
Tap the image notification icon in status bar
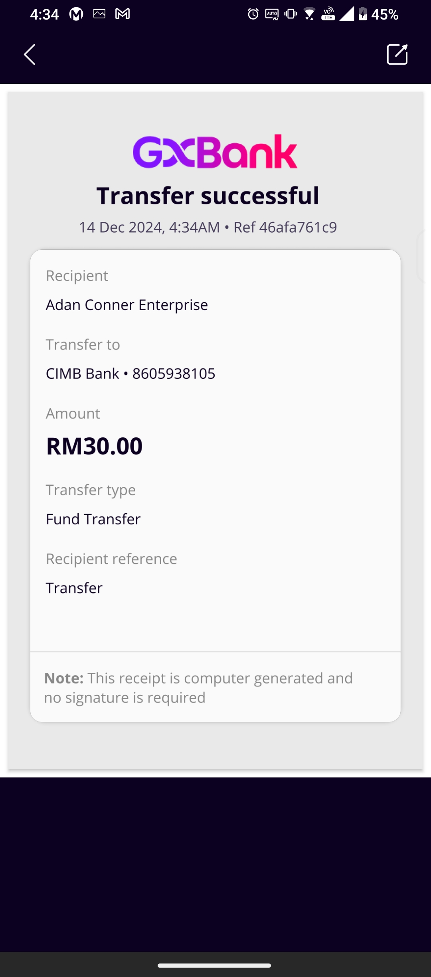click(99, 14)
